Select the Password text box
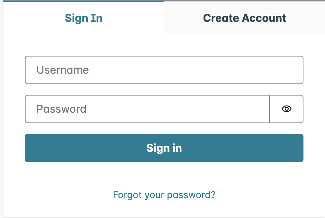The height and width of the screenshot is (218, 325). pyautogui.click(x=147, y=109)
